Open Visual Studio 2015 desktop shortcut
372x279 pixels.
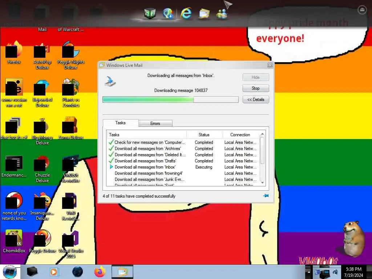pos(71,244)
